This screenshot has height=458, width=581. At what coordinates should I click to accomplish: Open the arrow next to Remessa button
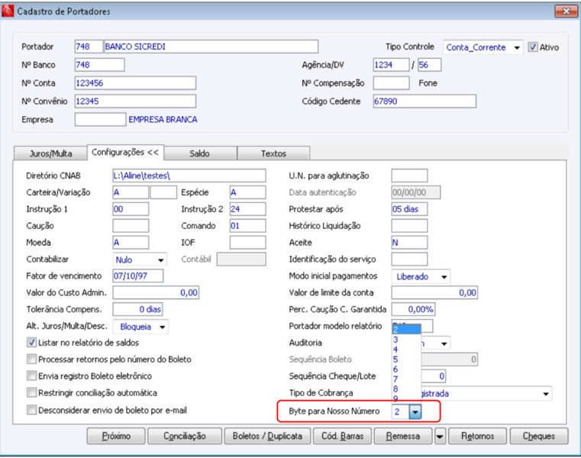[x=440, y=436]
